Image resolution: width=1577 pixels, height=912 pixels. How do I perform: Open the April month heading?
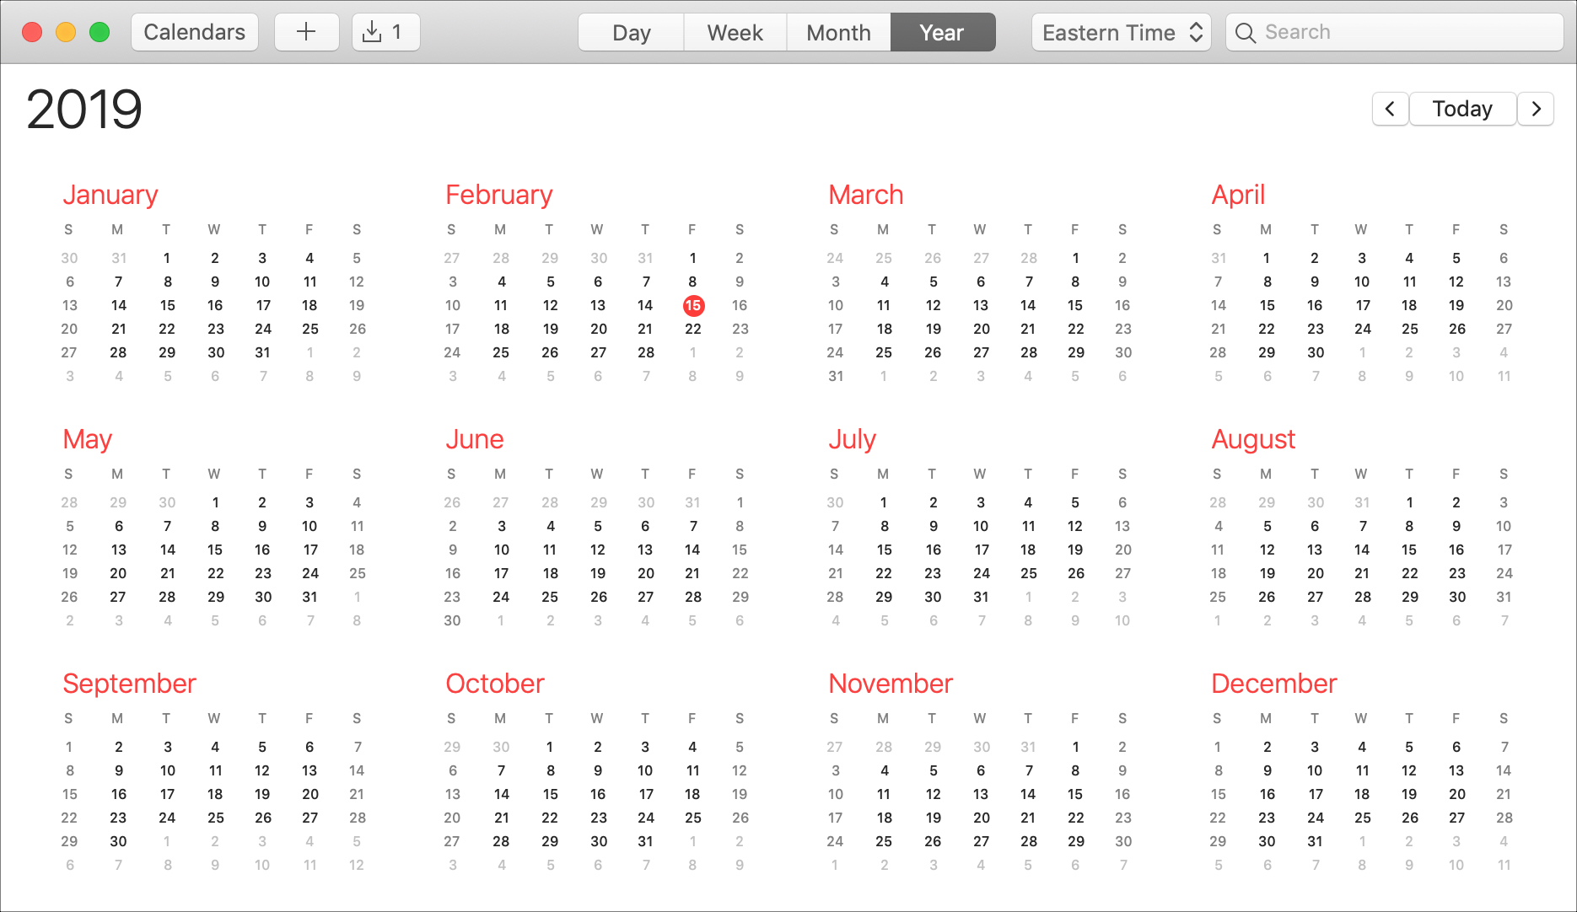point(1238,195)
